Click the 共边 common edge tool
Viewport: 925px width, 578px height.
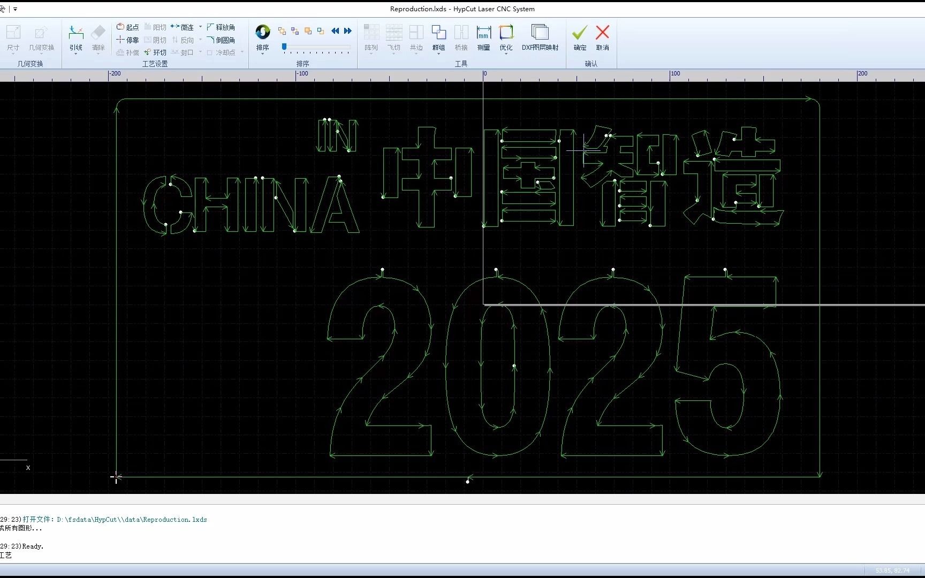(x=416, y=38)
